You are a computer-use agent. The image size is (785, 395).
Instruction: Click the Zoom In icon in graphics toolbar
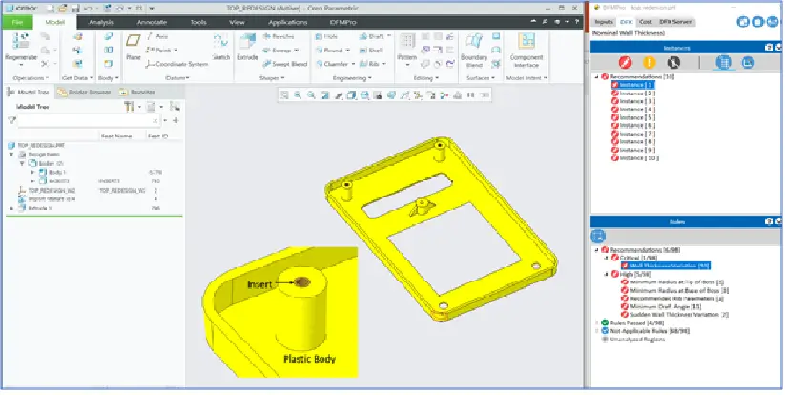point(298,95)
